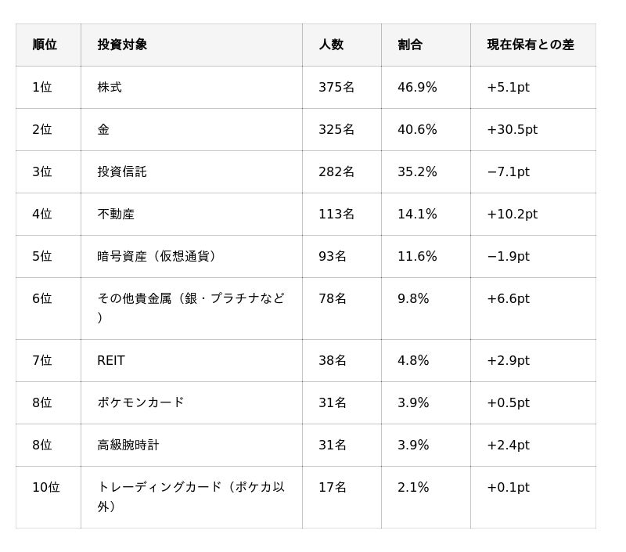Select the ポケモンカード cell
Screen dimensions: 626x552
point(141,402)
